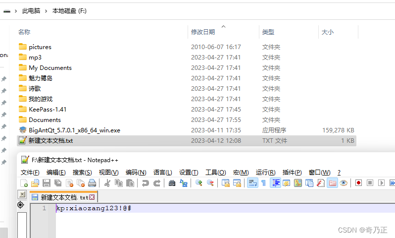Sort by the 大小 column header
Viewport: 395px width, 238px height.
tap(328, 32)
